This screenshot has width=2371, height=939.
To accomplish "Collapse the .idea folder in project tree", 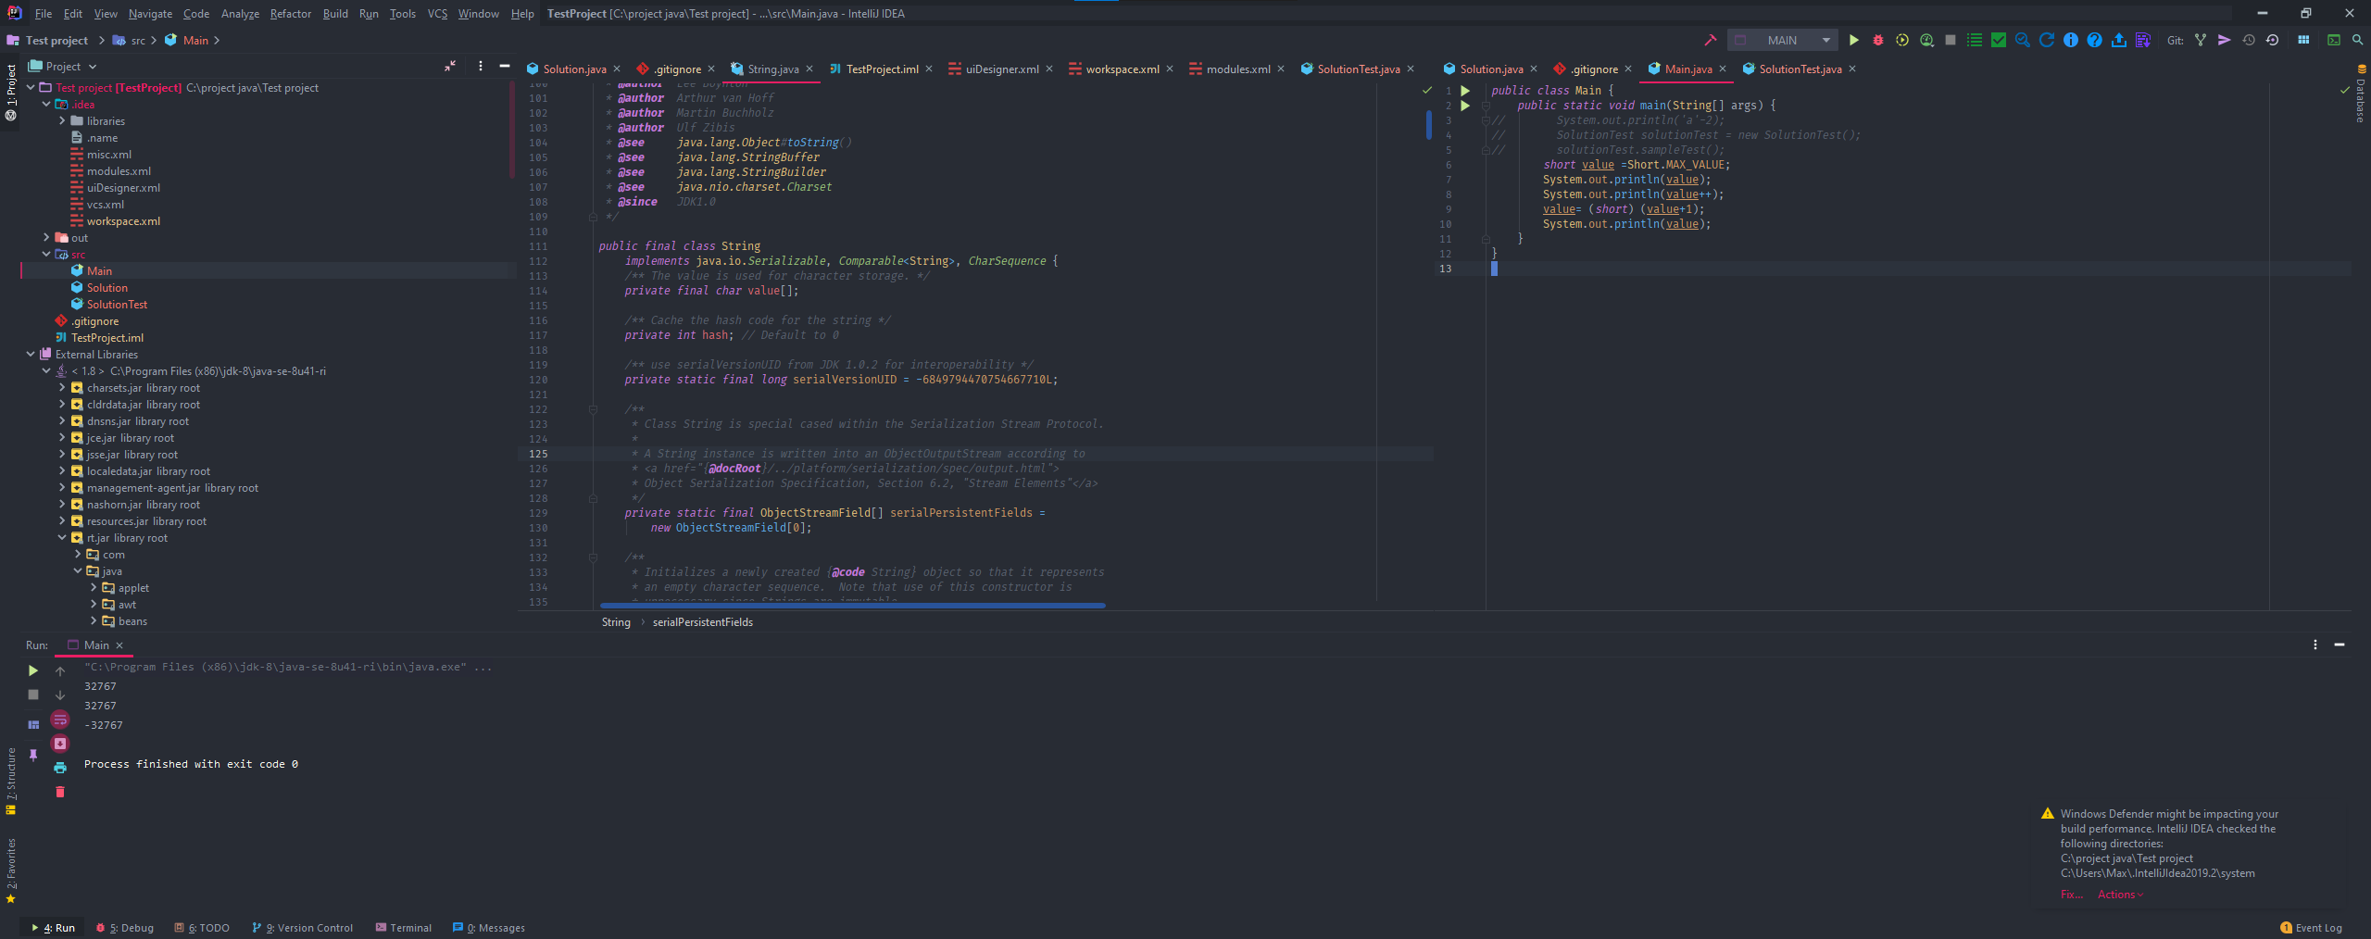I will pyautogui.click(x=46, y=104).
